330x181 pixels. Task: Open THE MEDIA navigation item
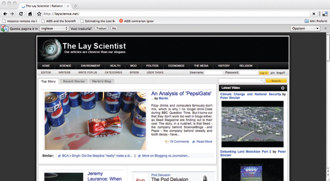coord(201,66)
